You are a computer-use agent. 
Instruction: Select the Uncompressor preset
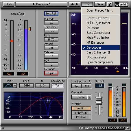point(101,57)
